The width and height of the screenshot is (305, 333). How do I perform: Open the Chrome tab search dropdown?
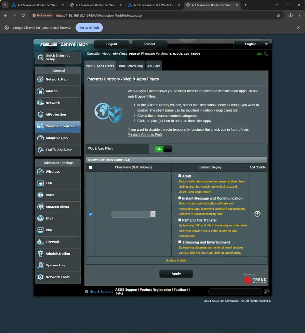coord(5,5)
